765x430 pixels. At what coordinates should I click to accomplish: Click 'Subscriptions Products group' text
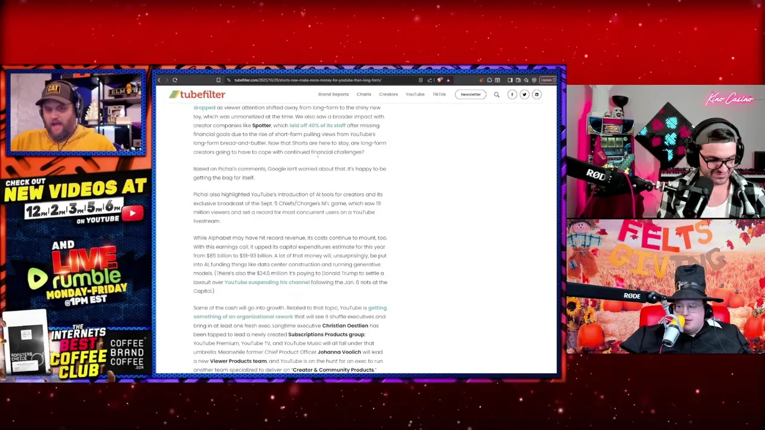326,334
